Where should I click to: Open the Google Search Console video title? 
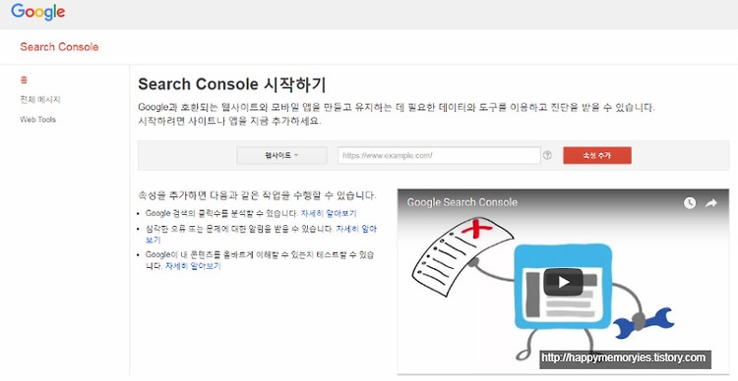(462, 202)
